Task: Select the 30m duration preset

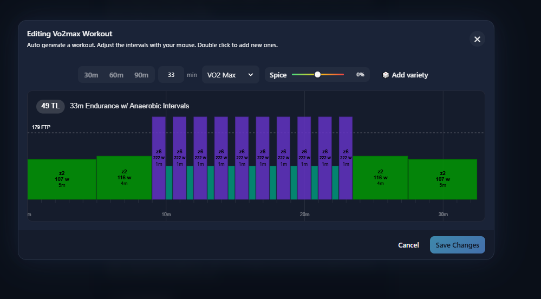Action: (x=91, y=75)
